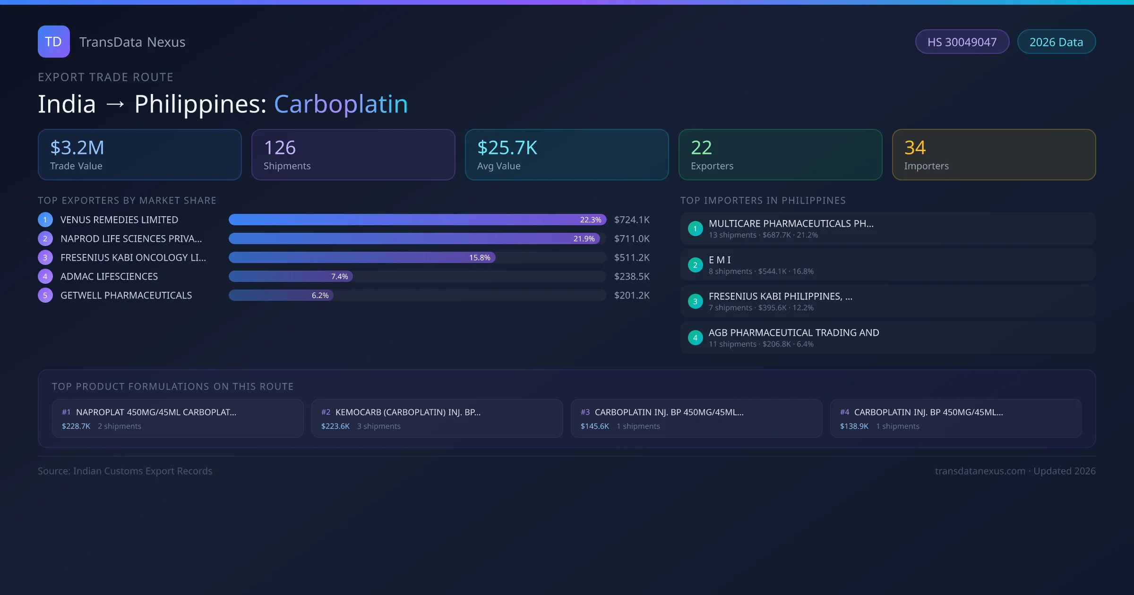Open the $3.2M Trade Value card
1134x595 pixels.
tap(139, 154)
